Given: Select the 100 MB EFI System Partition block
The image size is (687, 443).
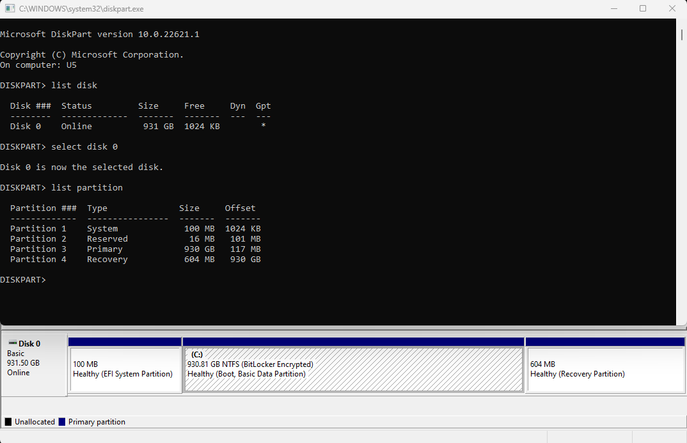Looking at the screenshot, I should (x=124, y=369).
